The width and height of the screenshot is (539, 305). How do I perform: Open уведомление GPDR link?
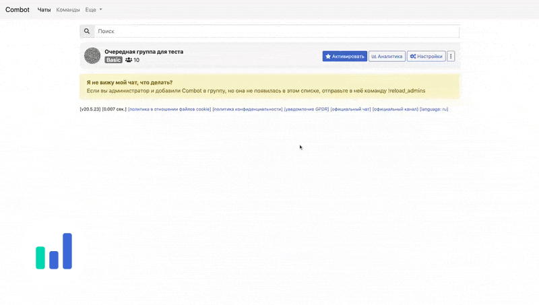pos(307,109)
